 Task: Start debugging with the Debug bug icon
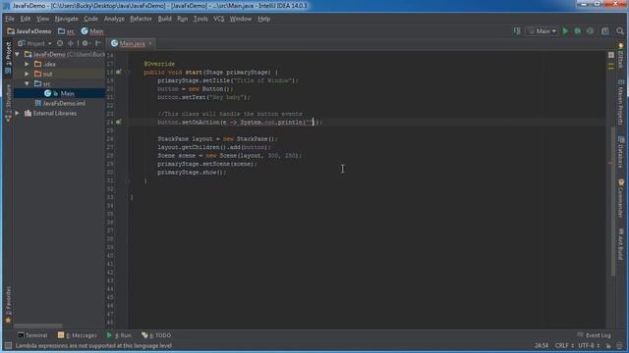pos(578,31)
